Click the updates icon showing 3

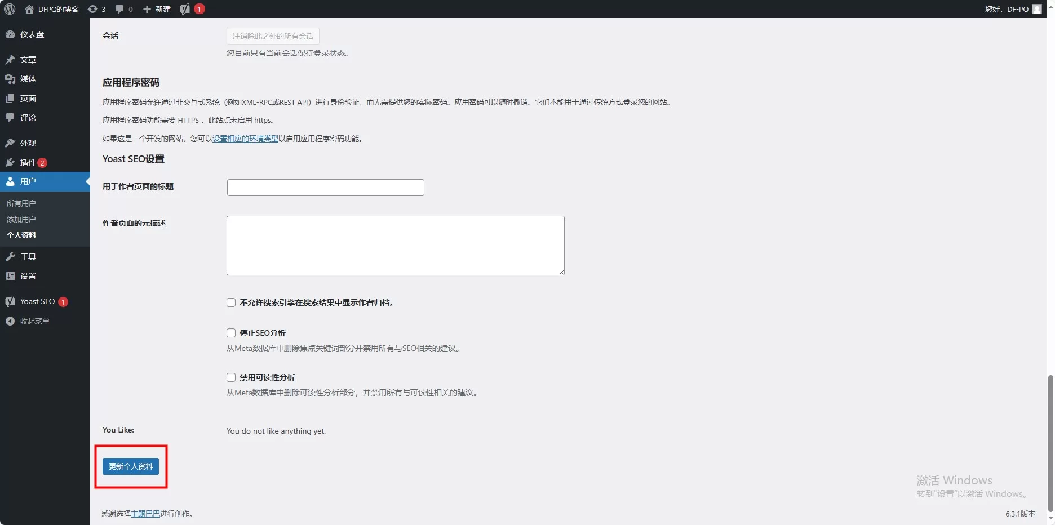pyautogui.click(x=92, y=9)
